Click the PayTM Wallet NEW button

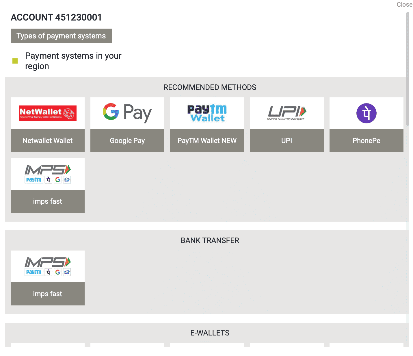click(207, 141)
